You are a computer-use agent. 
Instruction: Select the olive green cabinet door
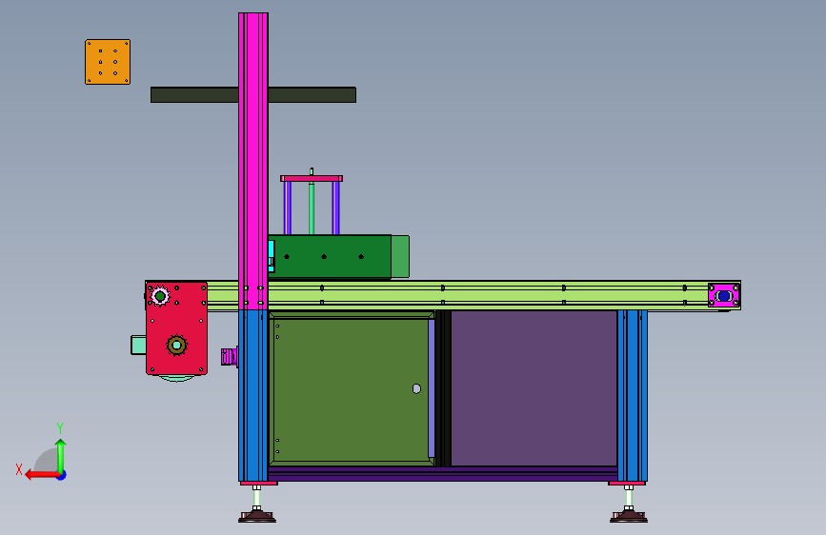(x=350, y=390)
